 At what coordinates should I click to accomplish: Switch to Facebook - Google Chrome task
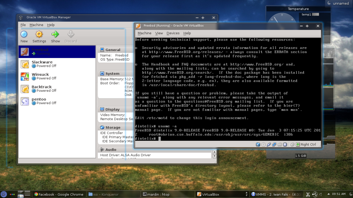tap(59, 195)
